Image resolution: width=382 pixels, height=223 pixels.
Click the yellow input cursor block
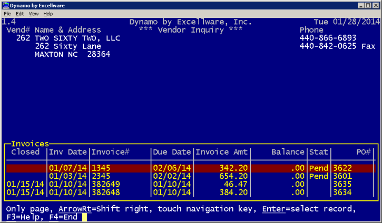(x=84, y=217)
